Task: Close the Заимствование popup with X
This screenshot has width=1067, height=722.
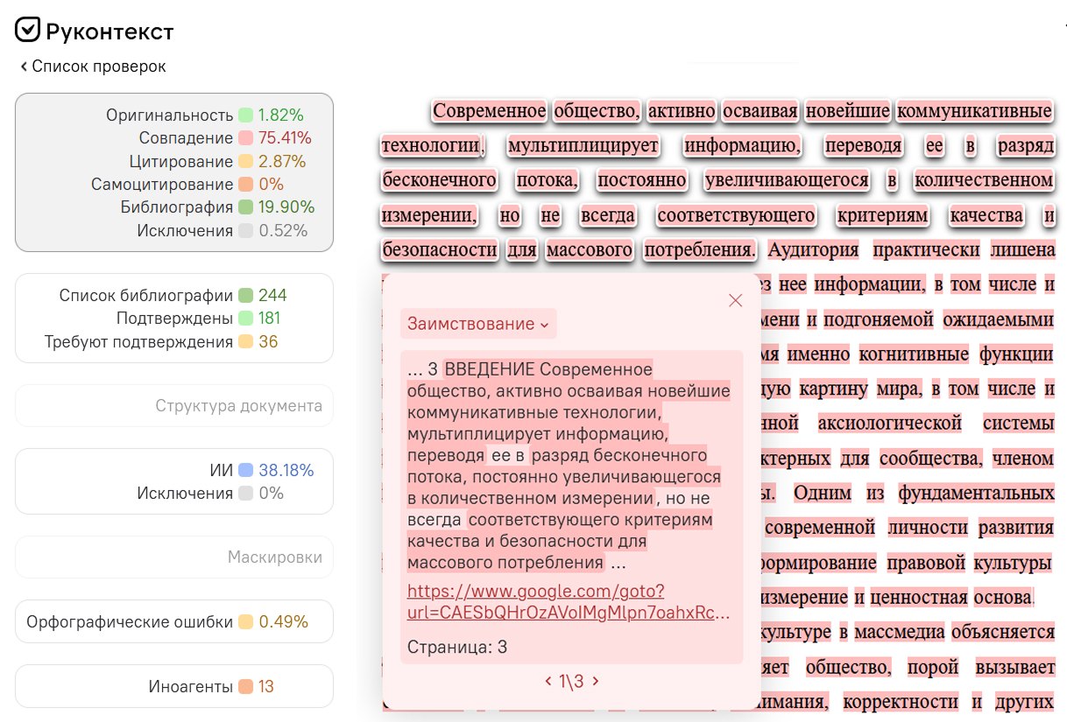Action: point(735,300)
